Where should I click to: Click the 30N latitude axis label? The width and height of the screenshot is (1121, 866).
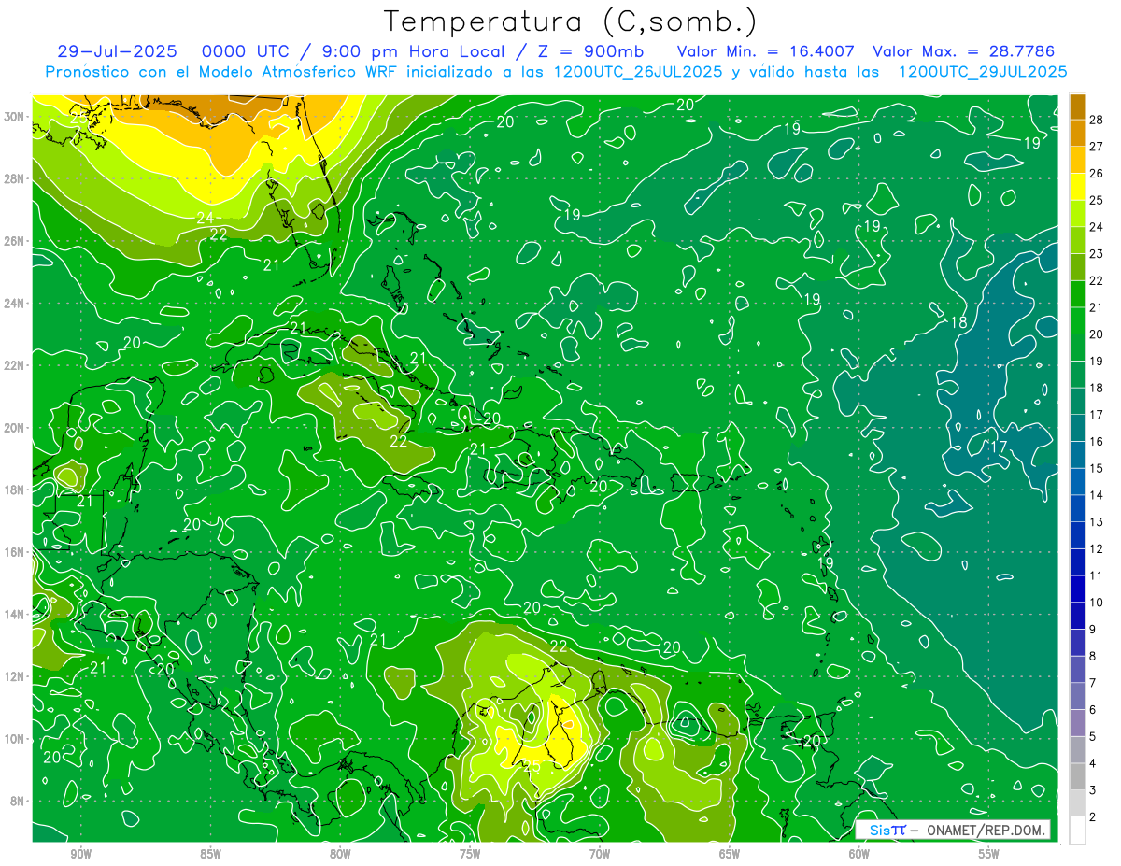(x=15, y=117)
